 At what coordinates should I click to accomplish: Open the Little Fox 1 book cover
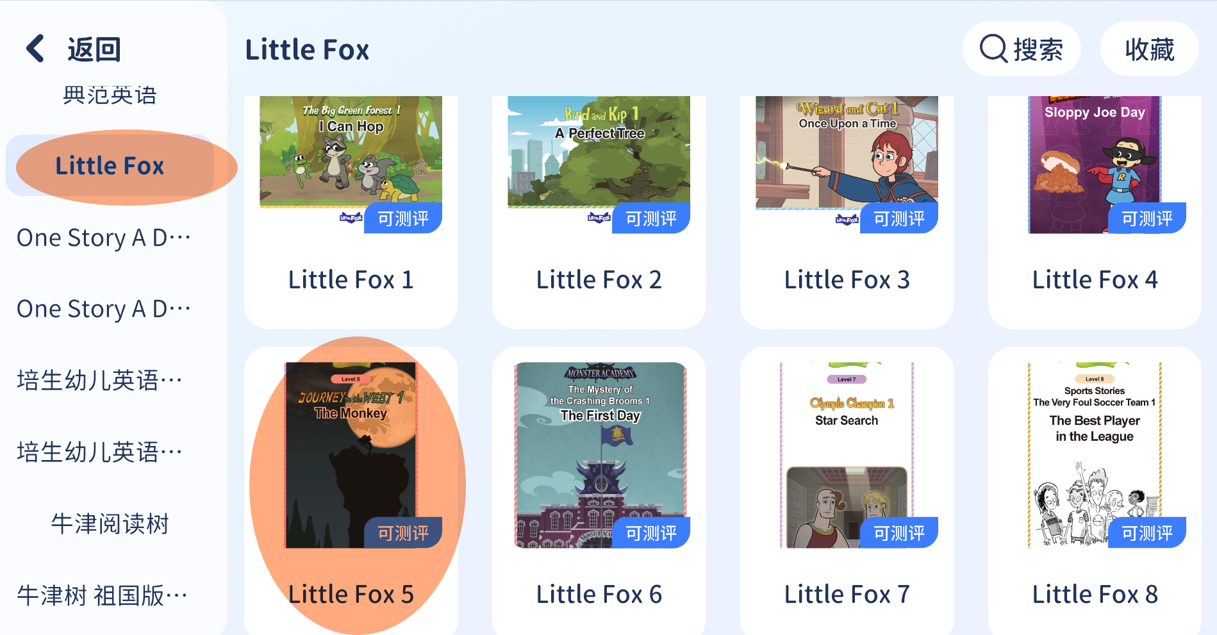(351, 153)
